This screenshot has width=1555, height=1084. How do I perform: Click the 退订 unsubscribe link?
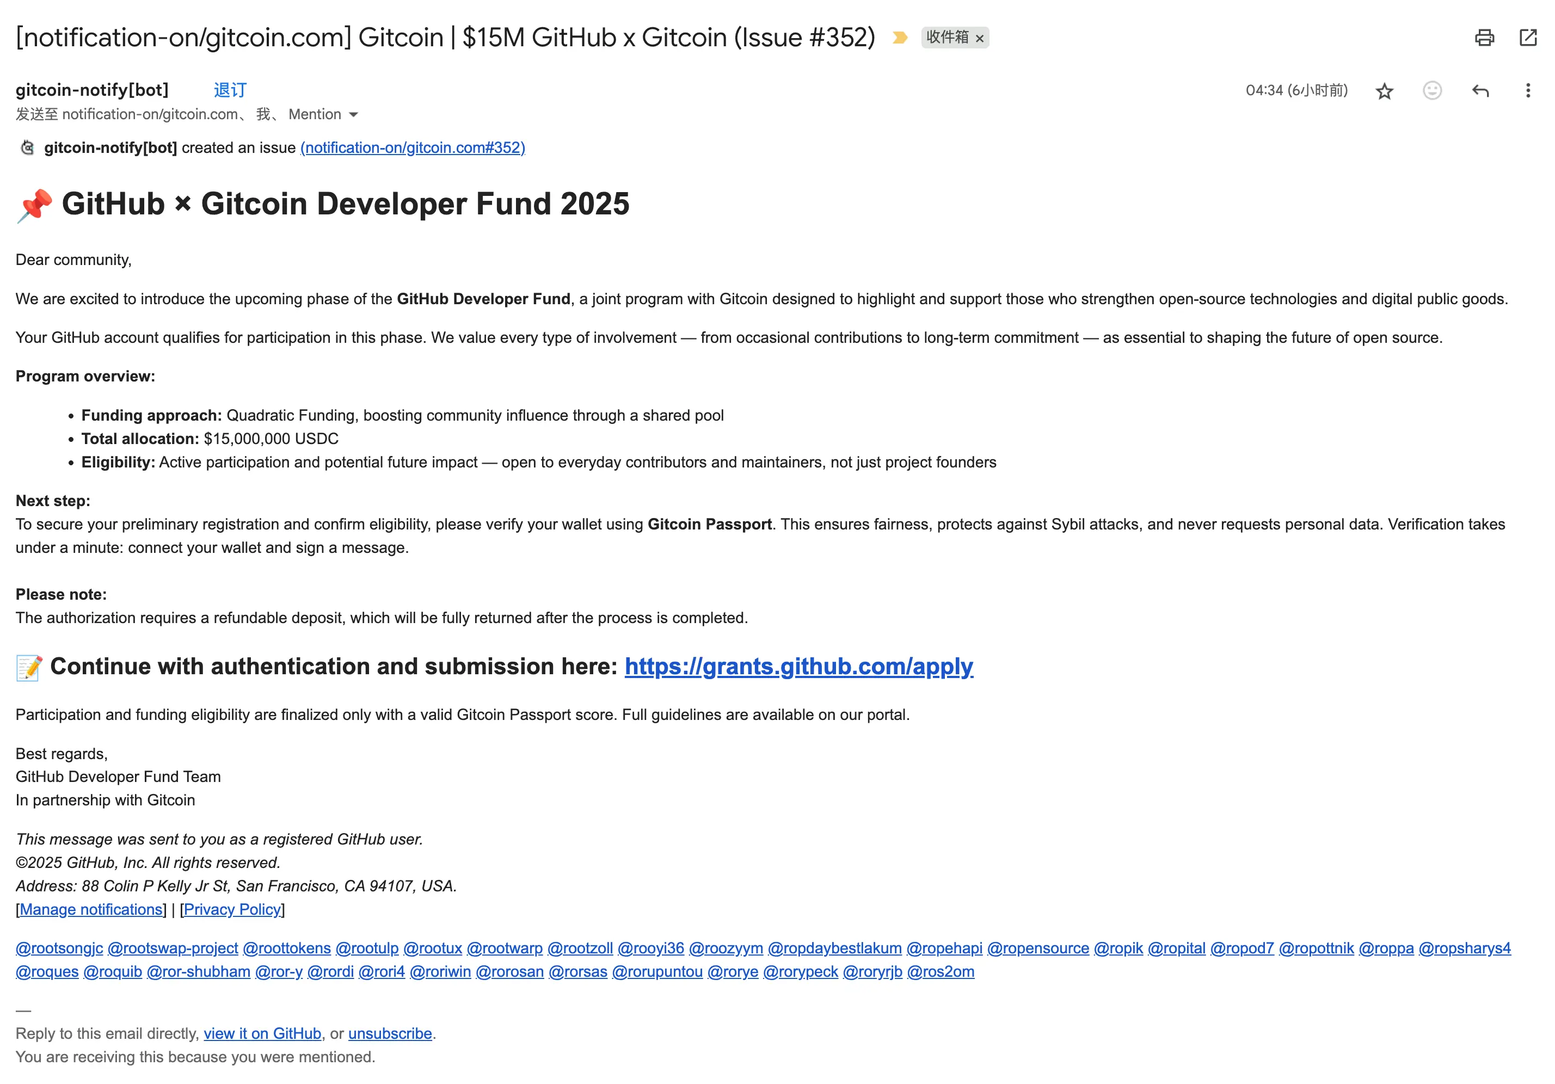pos(230,90)
